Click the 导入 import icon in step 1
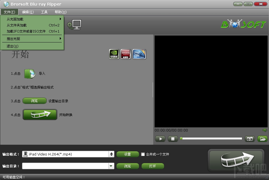This screenshot has width=269, height=180. 30,73
